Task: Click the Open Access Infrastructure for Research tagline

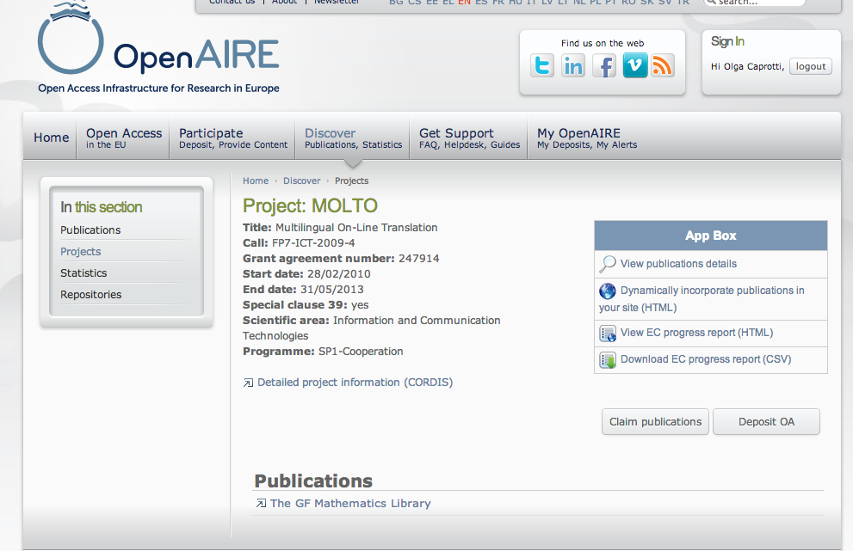Action: [158, 88]
